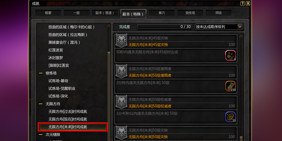
Task: Select 试炼场-觉醒职业 category entry
Action: point(62,89)
